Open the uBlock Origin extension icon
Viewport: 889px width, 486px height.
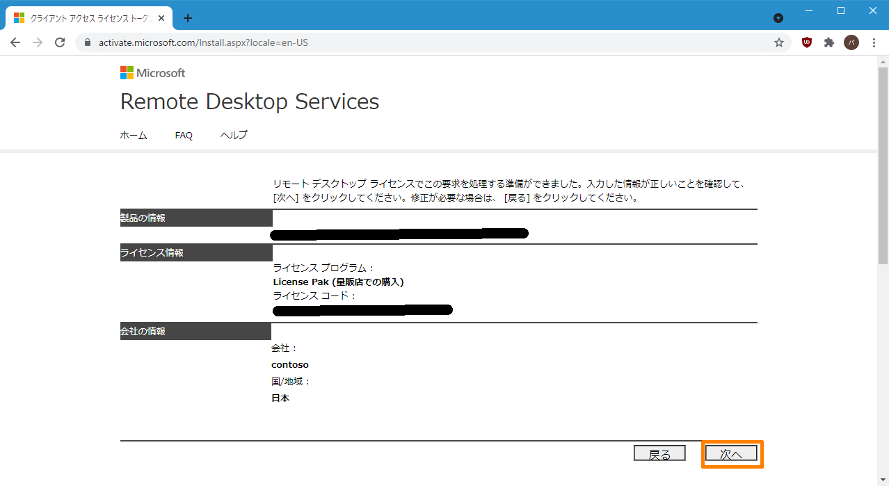coord(807,42)
